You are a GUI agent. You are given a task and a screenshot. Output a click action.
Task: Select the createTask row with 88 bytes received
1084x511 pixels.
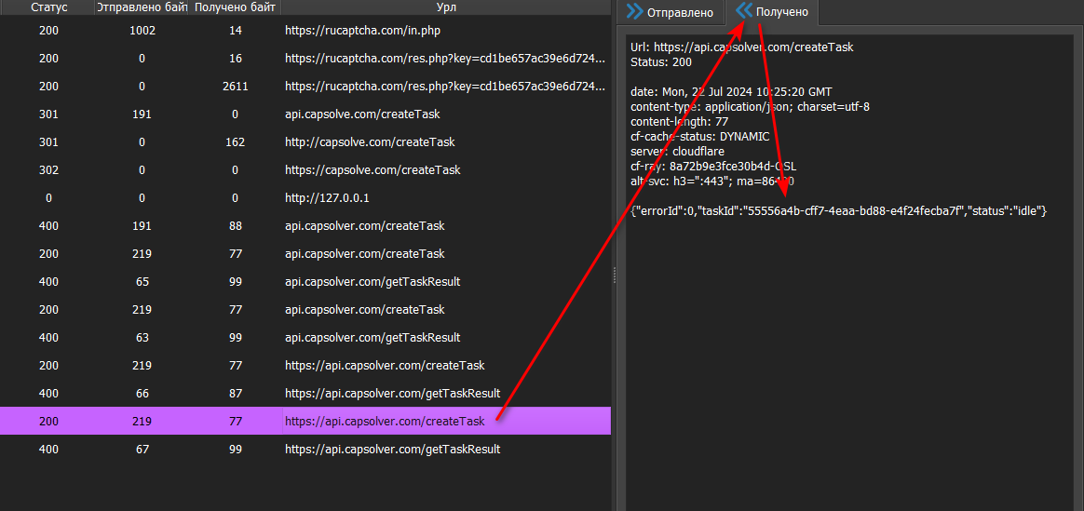[x=365, y=226]
